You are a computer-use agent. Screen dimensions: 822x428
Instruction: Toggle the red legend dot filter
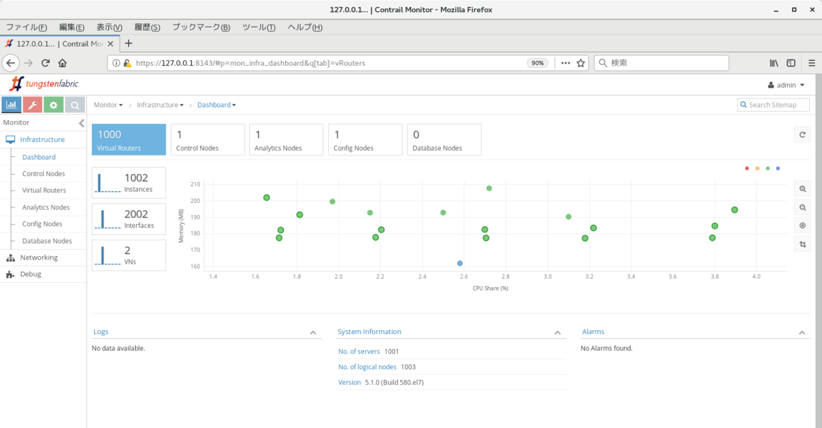point(747,168)
